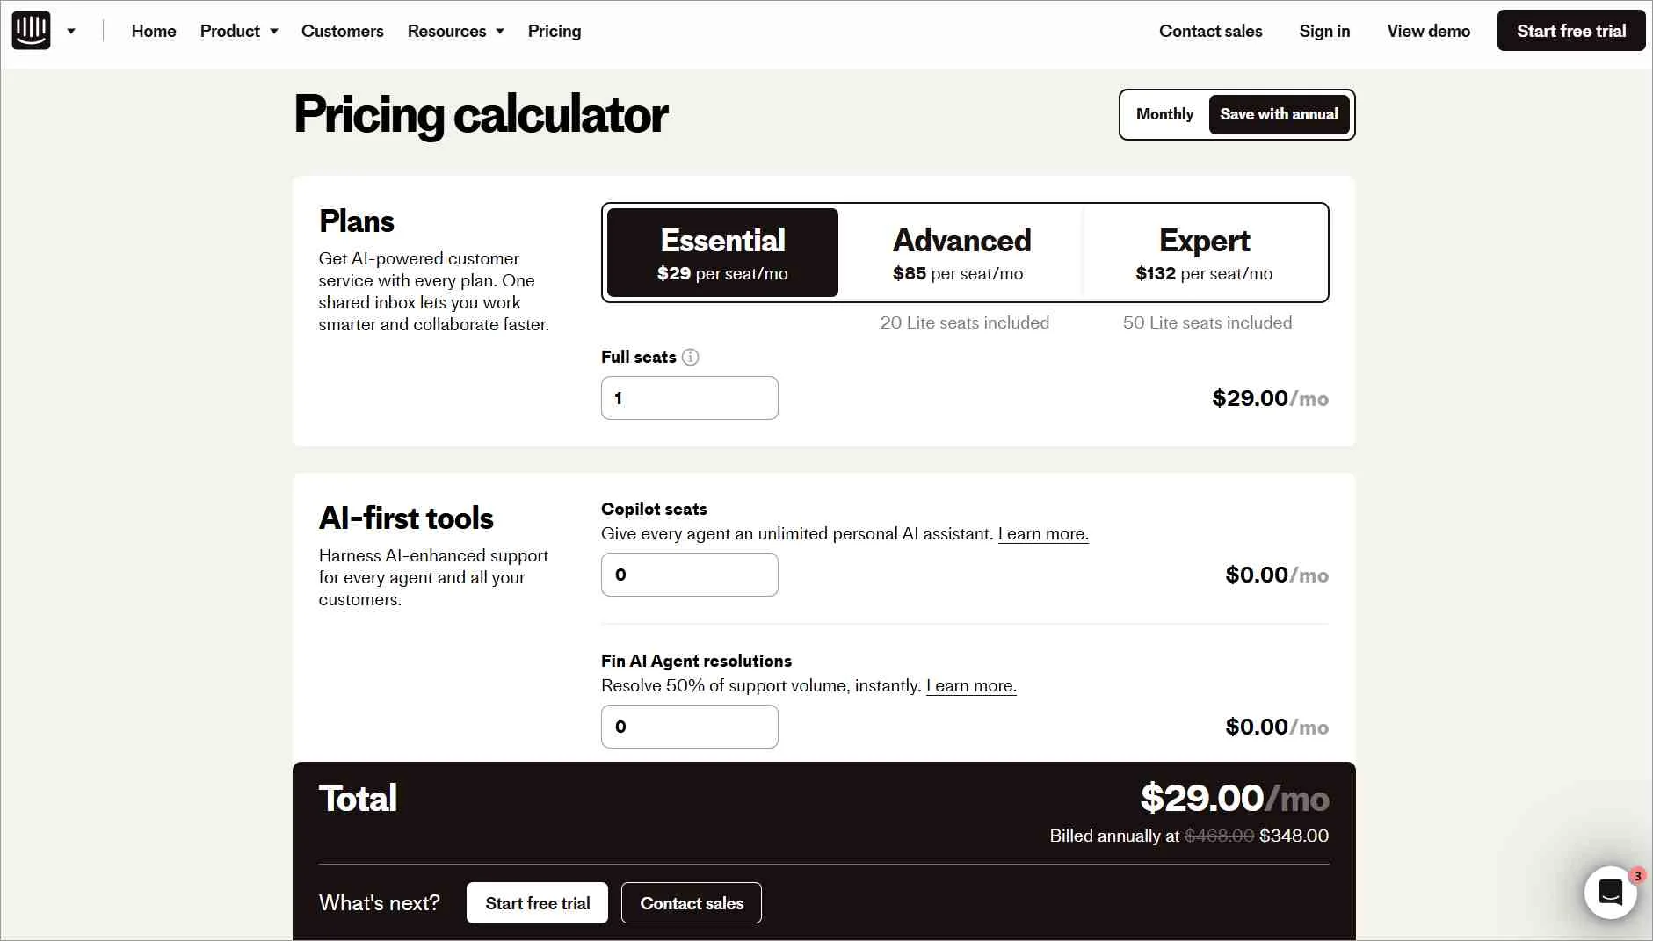Check the chat widget notification badge

coord(1636,875)
